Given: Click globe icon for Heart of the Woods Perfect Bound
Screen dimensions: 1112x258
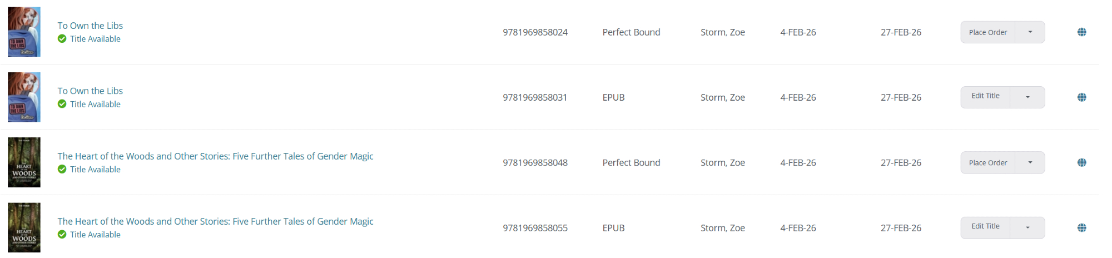Looking at the screenshot, I should point(1081,162).
